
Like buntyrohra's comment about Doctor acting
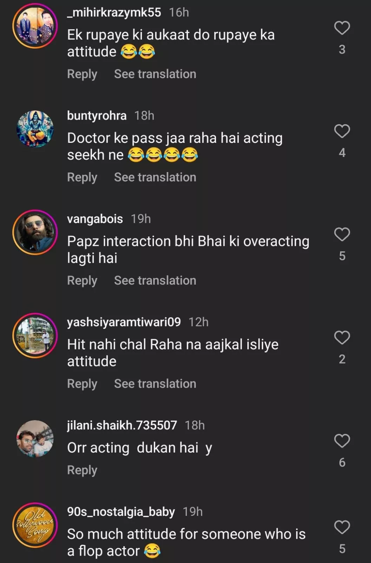coord(342,131)
